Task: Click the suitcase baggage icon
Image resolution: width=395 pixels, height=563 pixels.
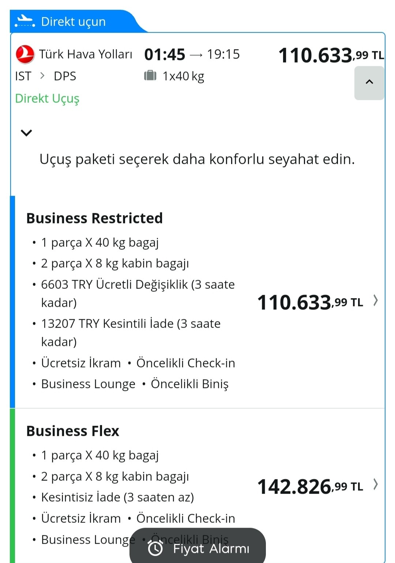Action: click(x=150, y=76)
